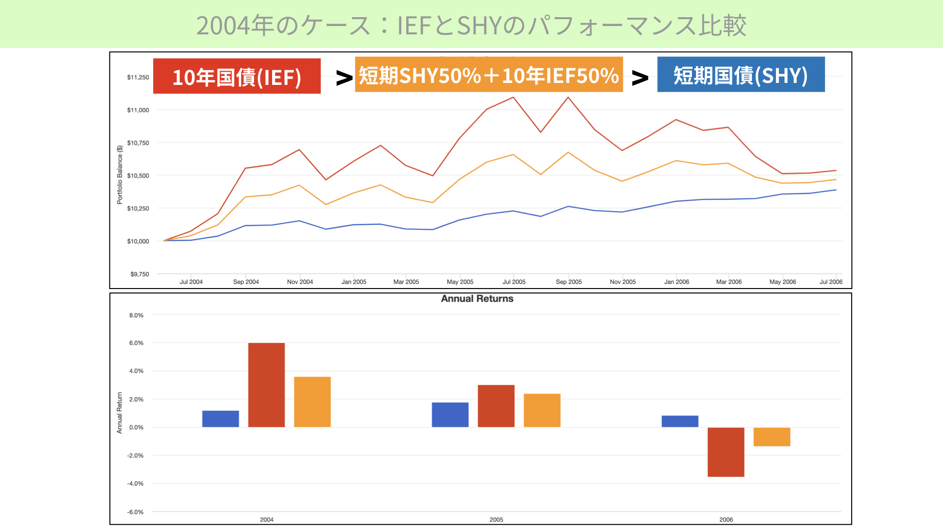The image size is (943, 530).
Task: Click the red IEF line's September 2005 peak
Action: [x=568, y=97]
